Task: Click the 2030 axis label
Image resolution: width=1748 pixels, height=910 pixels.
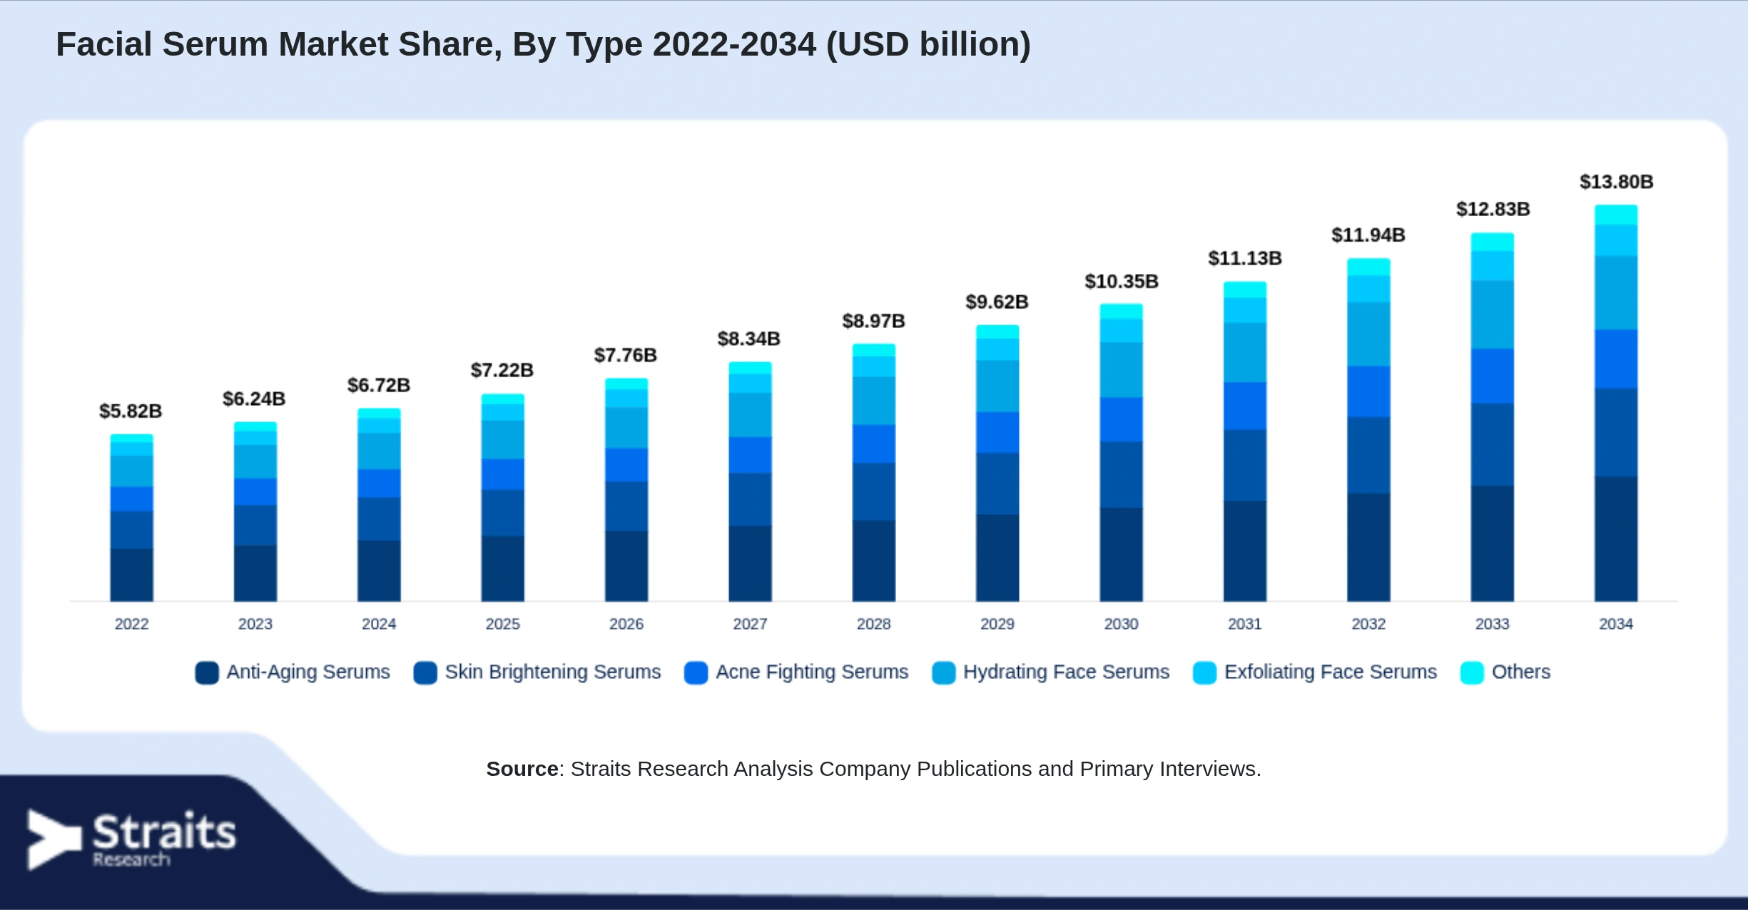Action: [1122, 624]
